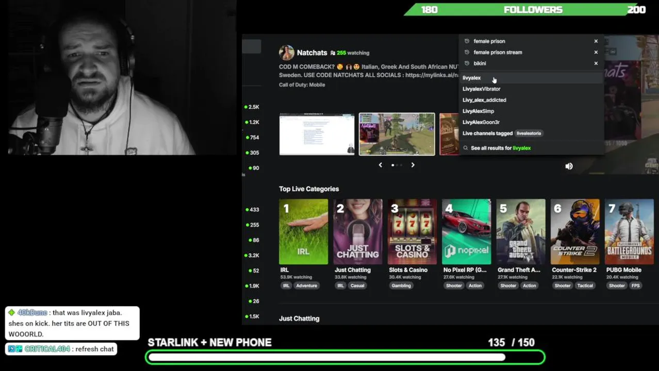Image resolution: width=659 pixels, height=371 pixels.
Task: Click '53.9K watching' under IRL
Action: [296, 277]
